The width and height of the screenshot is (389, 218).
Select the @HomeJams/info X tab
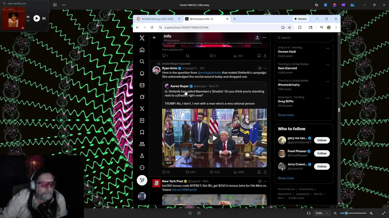coord(206,19)
